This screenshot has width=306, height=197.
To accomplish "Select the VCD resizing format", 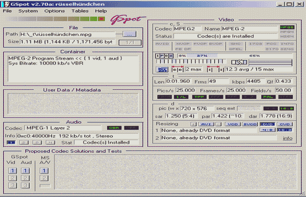I will (232, 124).
